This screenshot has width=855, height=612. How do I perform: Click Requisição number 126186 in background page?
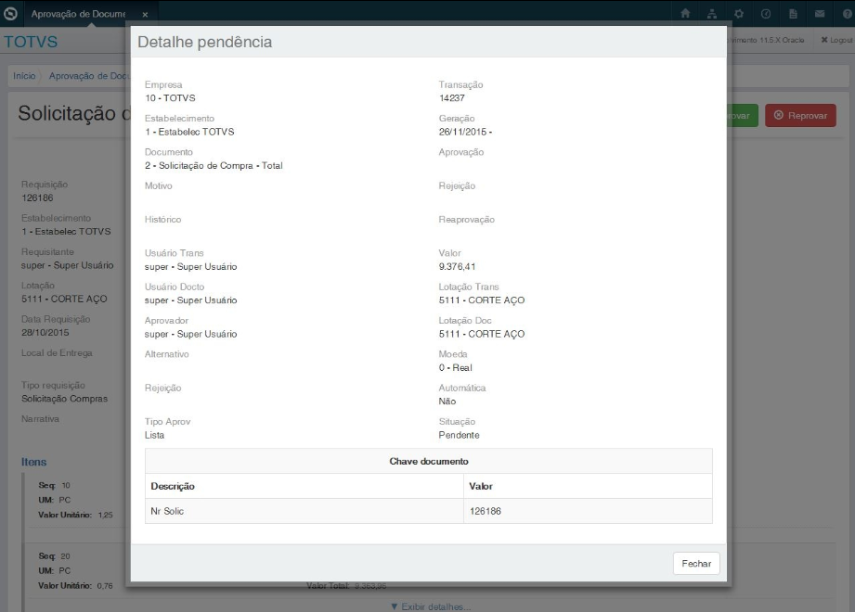pos(37,198)
